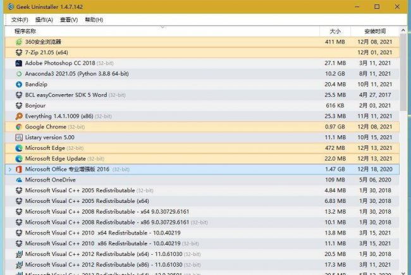
Task: Click the Google Chrome icon
Action: [x=19, y=127]
